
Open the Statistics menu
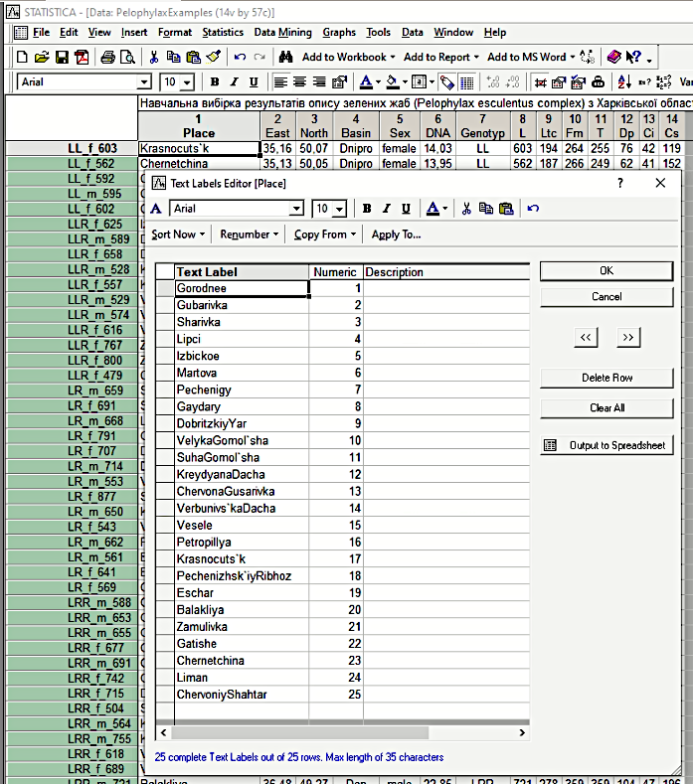tap(223, 32)
